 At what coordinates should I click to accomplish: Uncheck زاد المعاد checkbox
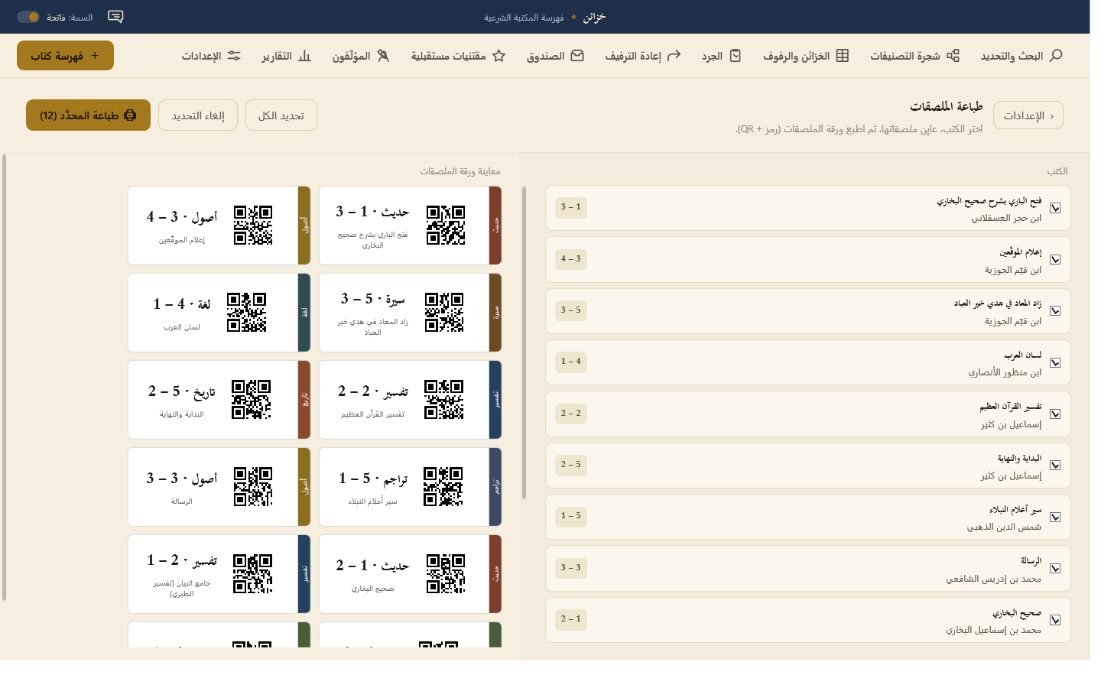tap(1055, 310)
